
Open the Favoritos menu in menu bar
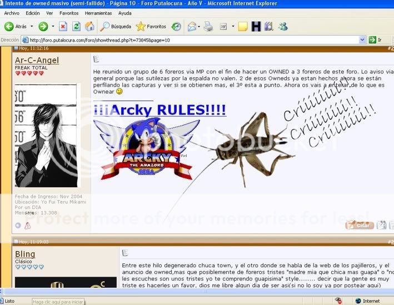(69, 13)
